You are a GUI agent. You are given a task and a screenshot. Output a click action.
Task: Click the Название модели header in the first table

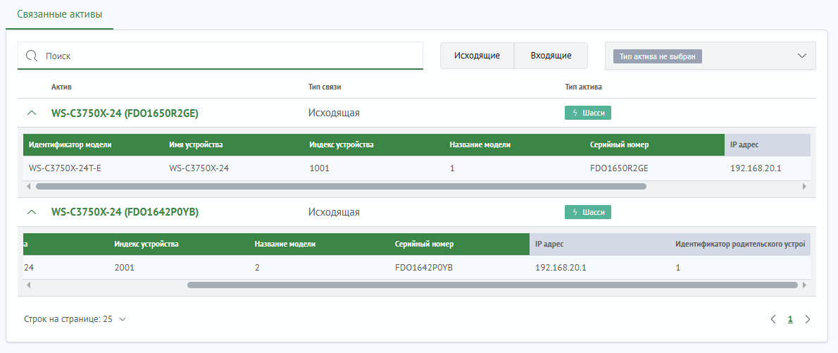pos(480,145)
